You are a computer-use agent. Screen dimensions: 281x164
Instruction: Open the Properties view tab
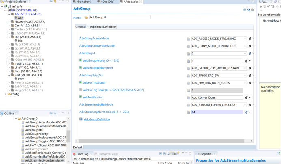206,154
